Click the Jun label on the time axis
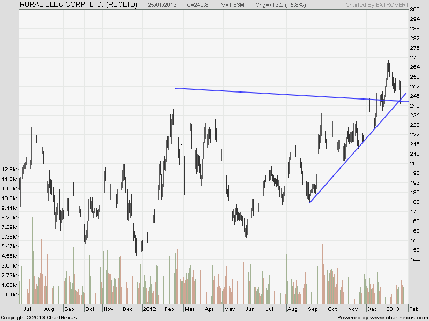429x321 pixels. tap(250, 309)
